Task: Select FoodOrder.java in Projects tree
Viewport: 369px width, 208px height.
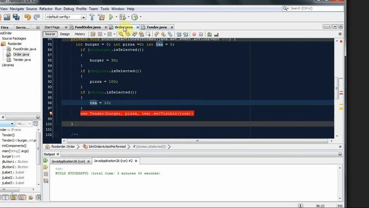Action: (24, 49)
